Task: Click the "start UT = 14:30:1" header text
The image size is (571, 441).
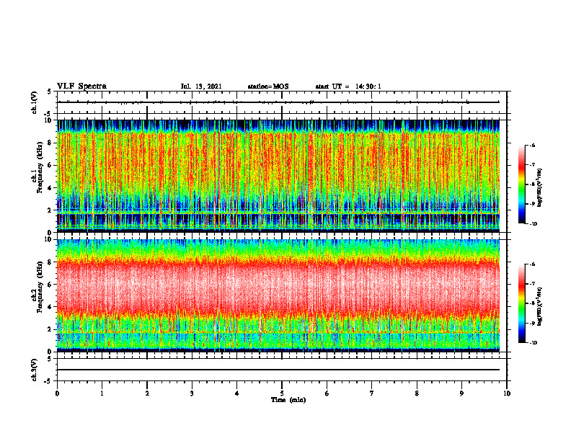Action: [348, 86]
